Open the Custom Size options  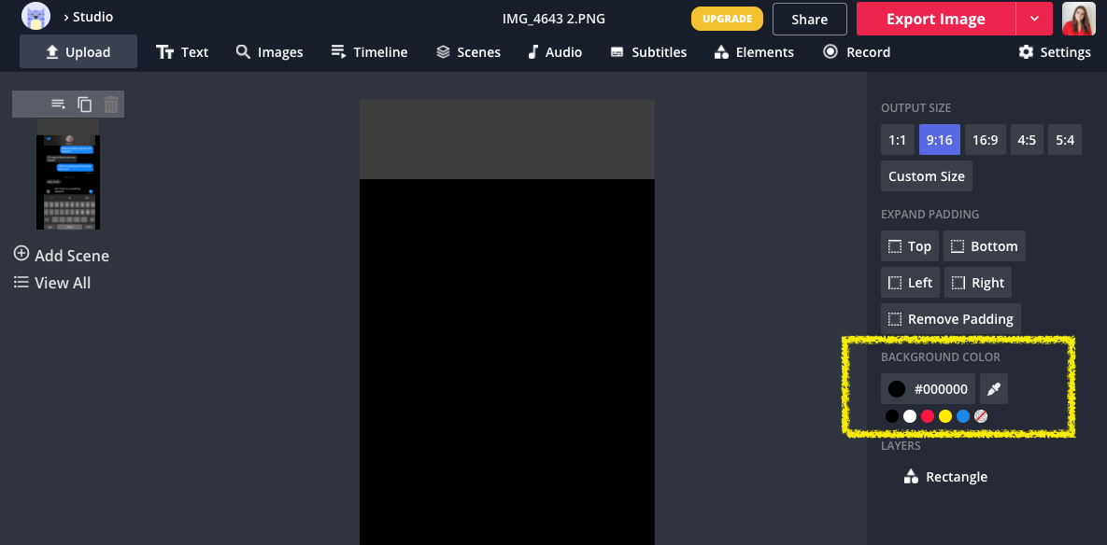click(x=926, y=176)
